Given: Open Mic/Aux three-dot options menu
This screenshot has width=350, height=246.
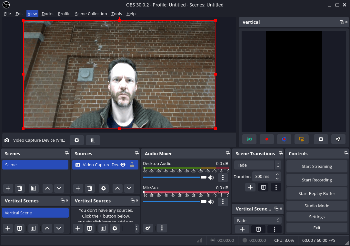Looking at the screenshot, I should pyautogui.click(x=223, y=202).
